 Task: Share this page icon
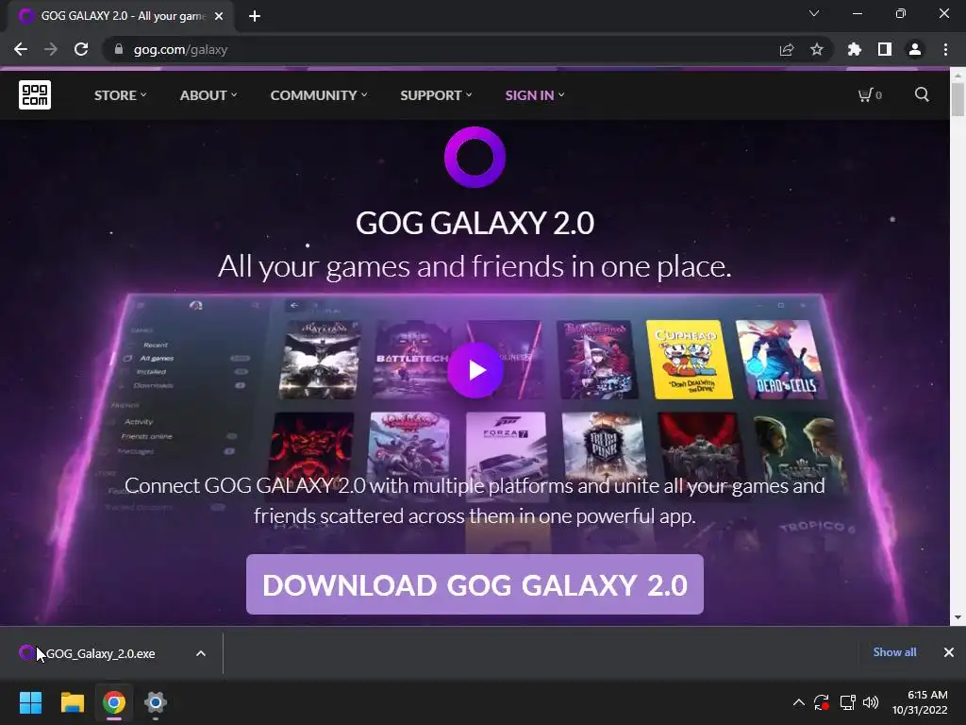[787, 49]
